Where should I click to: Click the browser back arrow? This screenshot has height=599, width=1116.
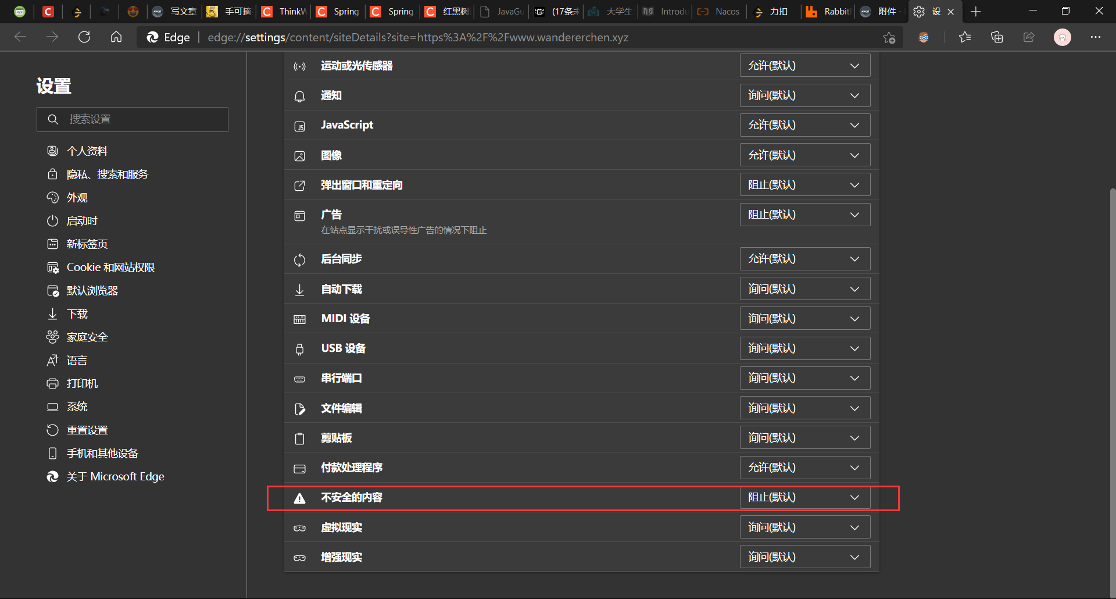coord(20,37)
